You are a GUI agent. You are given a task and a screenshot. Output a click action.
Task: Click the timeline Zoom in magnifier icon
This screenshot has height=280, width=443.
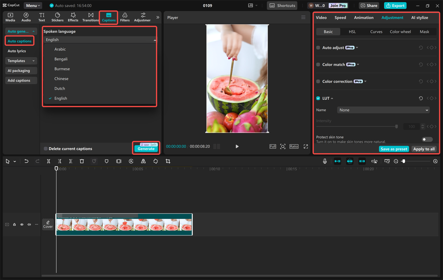click(x=435, y=161)
